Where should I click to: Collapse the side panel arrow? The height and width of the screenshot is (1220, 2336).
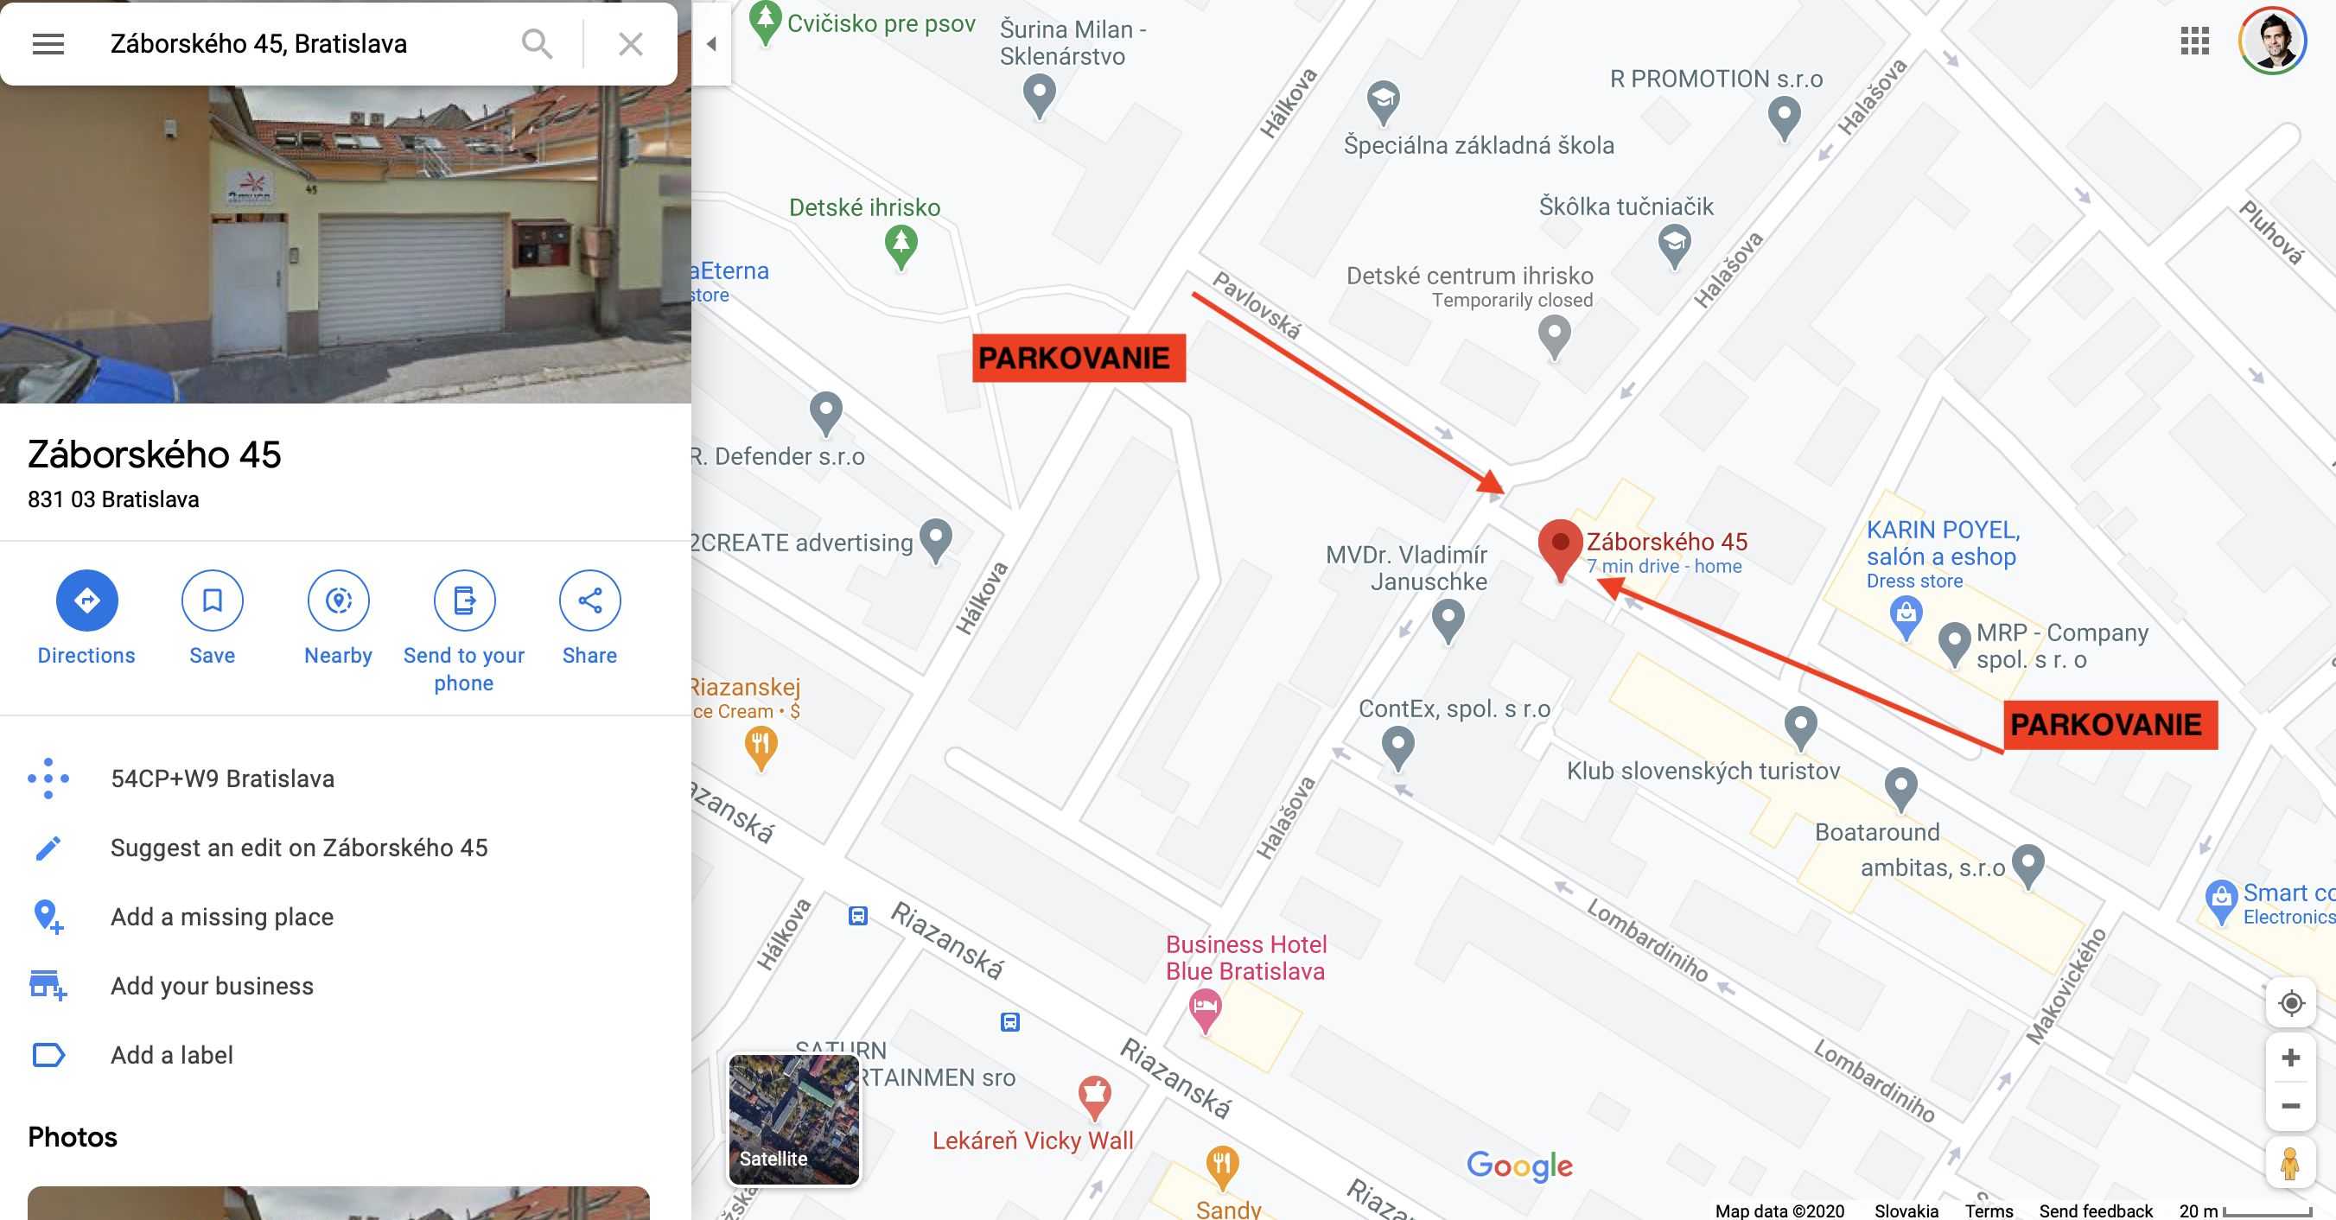tap(711, 43)
